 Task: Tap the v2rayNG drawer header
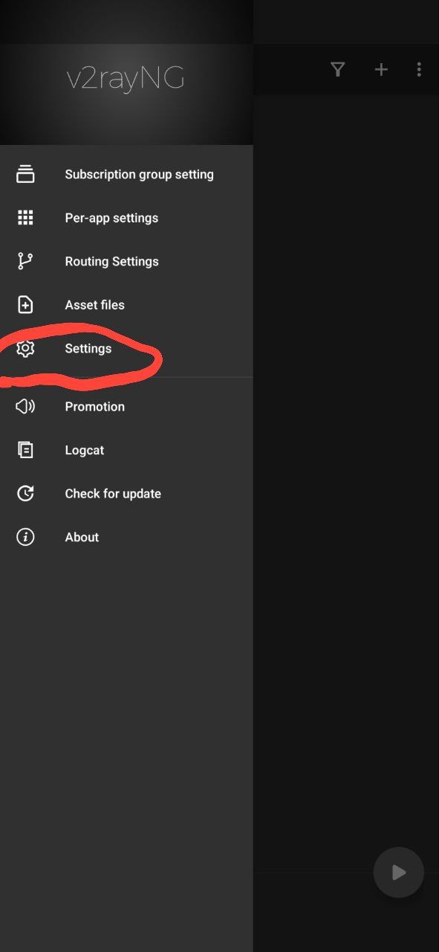(126, 77)
